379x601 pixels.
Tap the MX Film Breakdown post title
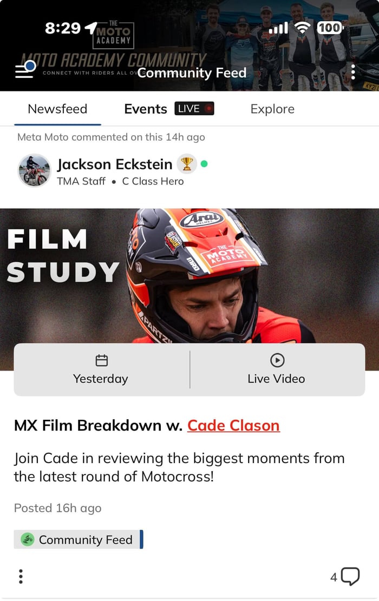coord(147,425)
